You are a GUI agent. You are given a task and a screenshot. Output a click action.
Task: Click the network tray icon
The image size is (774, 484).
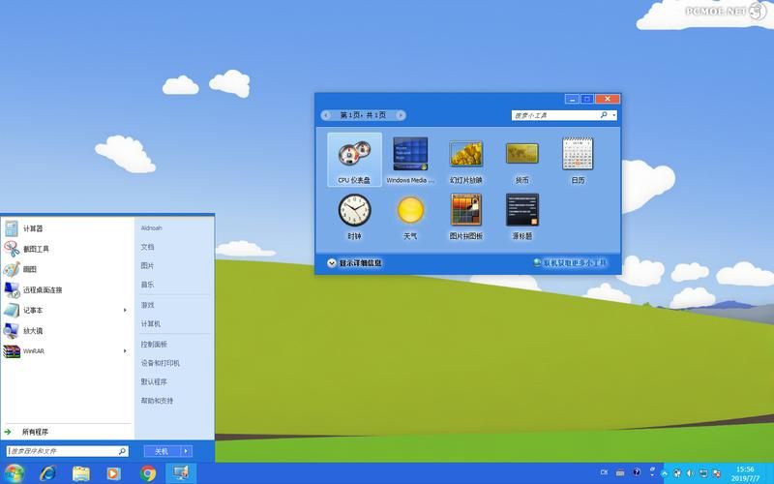(x=703, y=473)
